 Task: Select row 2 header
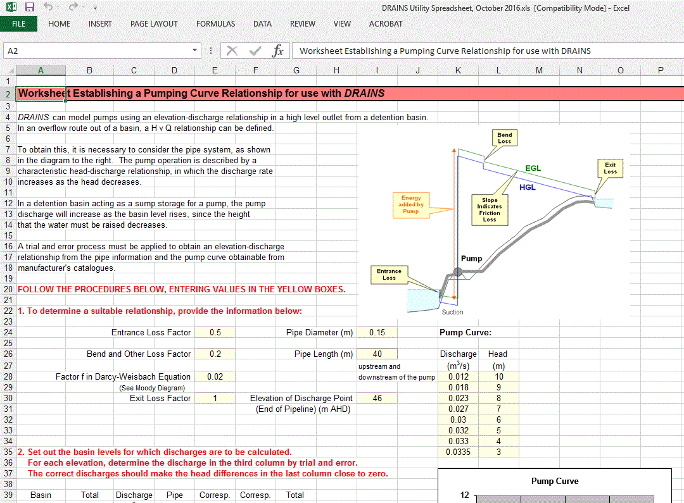coord(8,94)
